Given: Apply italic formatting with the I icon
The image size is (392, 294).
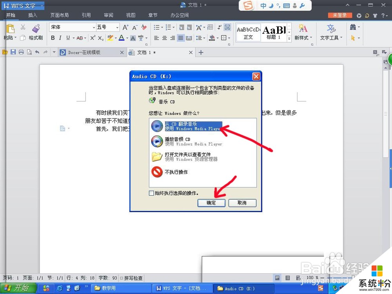Looking at the screenshot, I should [x=60, y=38].
